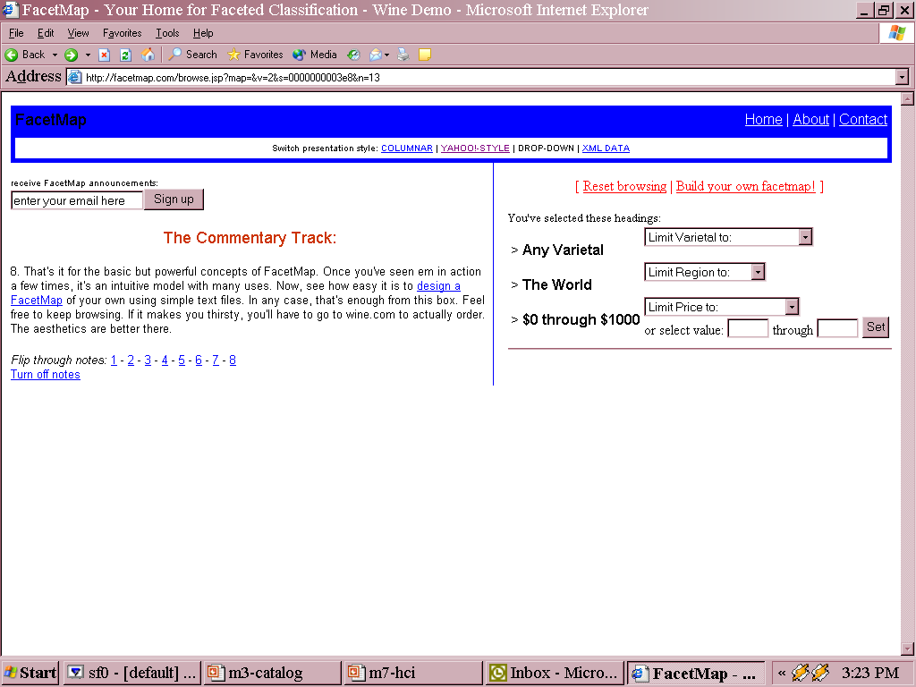Click the email address input field
This screenshot has height=687, width=916.
(x=77, y=200)
